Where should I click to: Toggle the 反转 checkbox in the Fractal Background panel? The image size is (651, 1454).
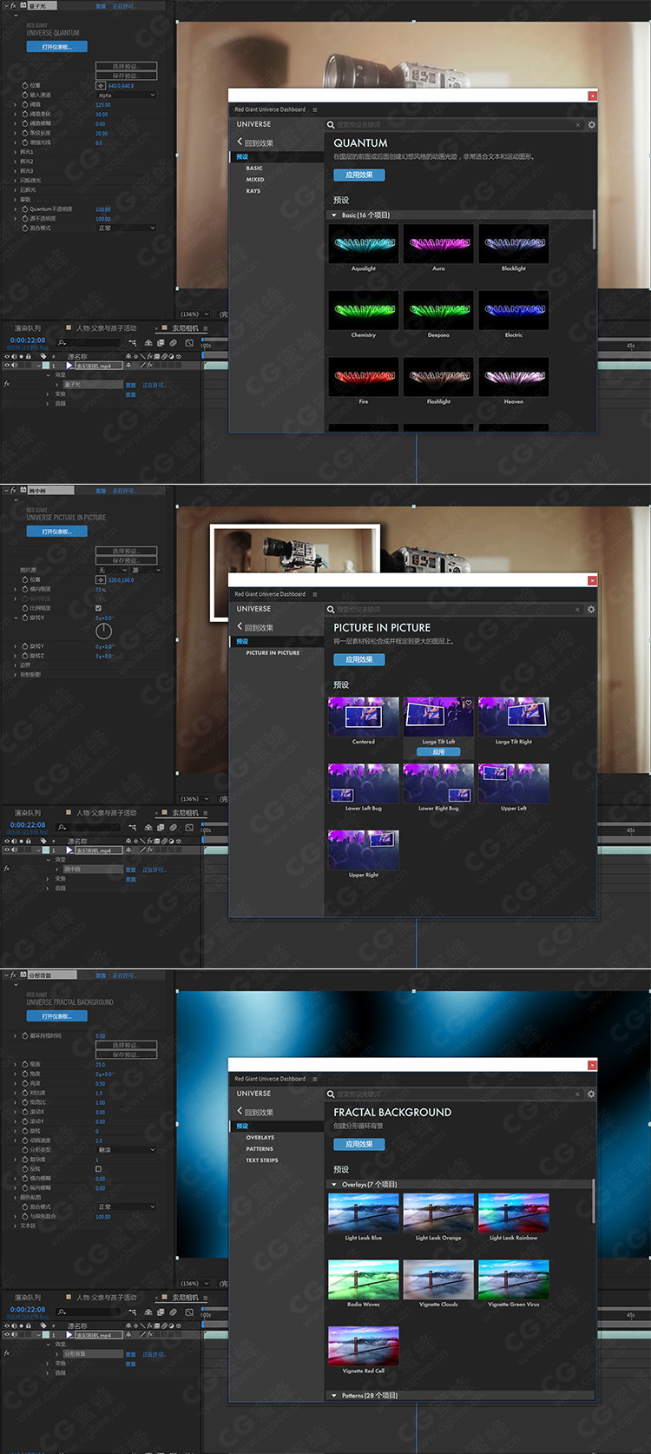click(x=98, y=1169)
